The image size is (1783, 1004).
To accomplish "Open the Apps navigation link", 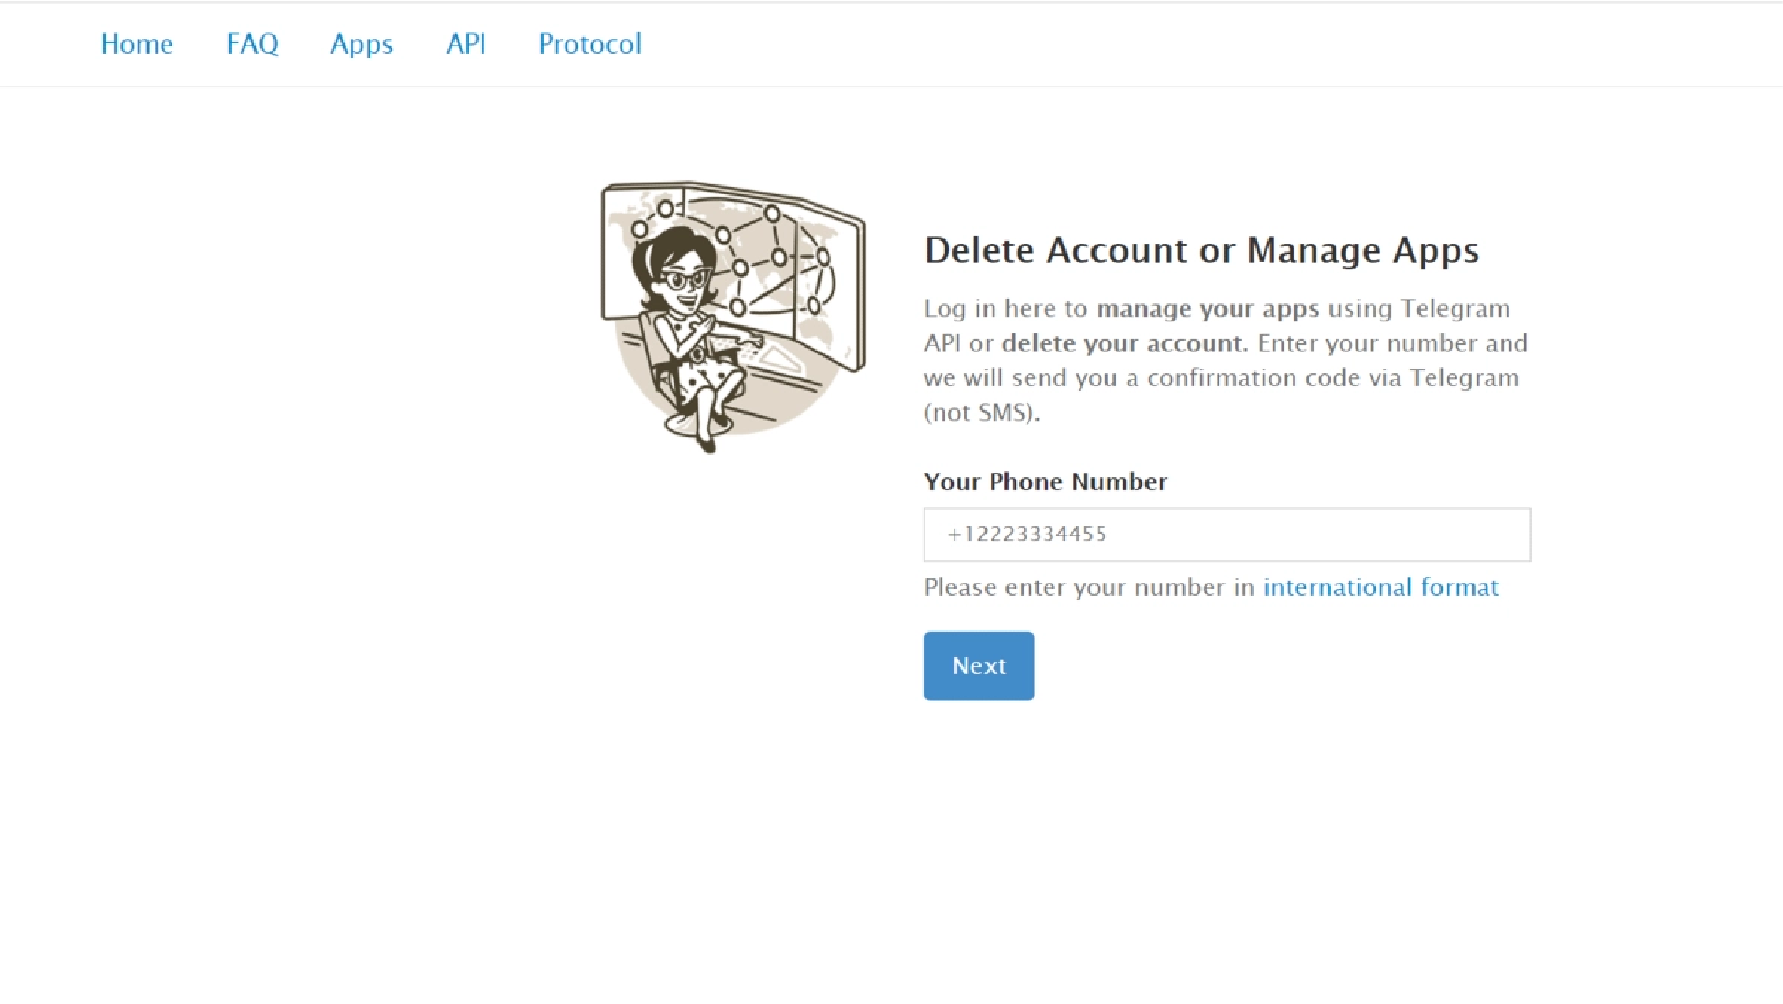I will click(x=361, y=44).
